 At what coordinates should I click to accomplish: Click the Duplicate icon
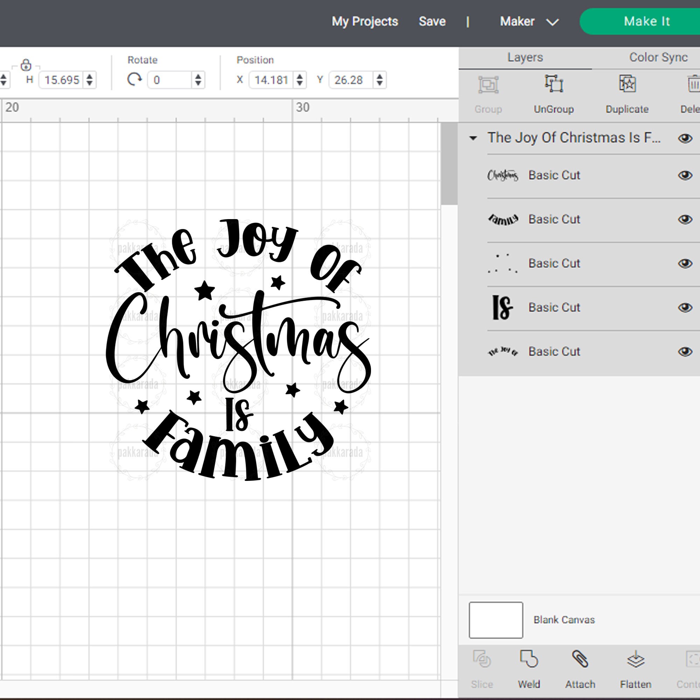[x=627, y=84]
